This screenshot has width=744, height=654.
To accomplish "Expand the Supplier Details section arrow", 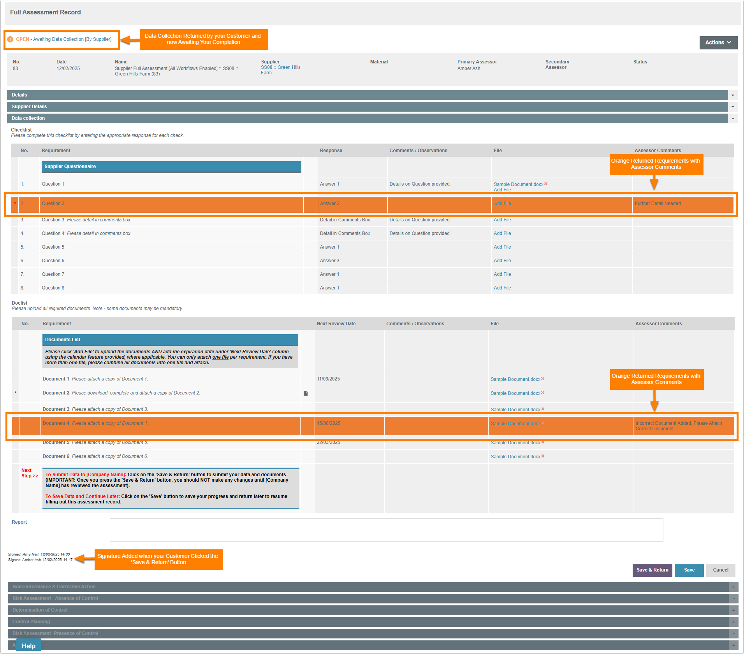I will [x=733, y=107].
